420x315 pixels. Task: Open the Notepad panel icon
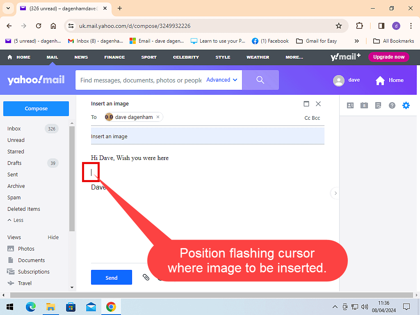click(378, 105)
